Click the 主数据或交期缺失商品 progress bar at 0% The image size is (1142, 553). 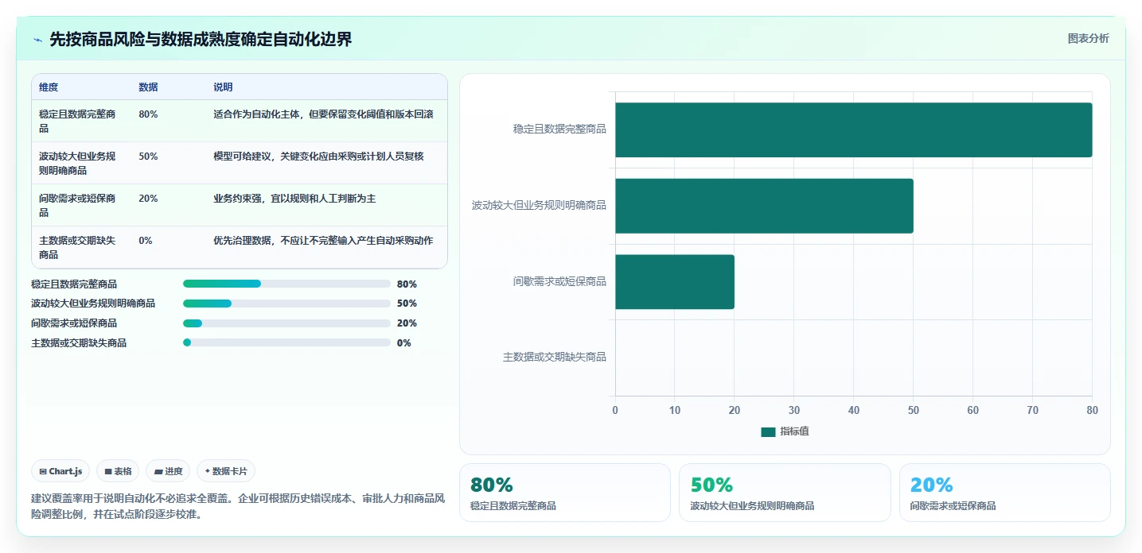(286, 342)
